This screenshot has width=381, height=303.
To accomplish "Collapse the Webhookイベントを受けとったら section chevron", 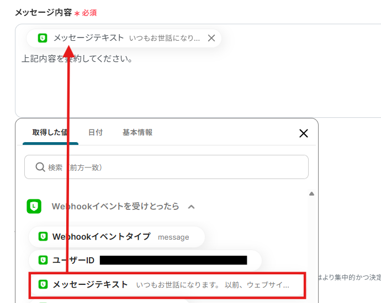I will pyautogui.click(x=191, y=207).
